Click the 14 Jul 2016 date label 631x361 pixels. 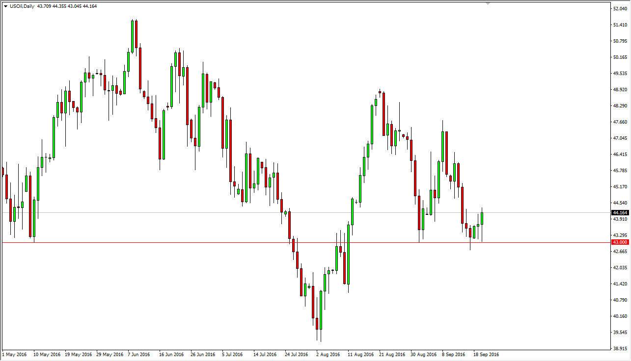coord(266,354)
